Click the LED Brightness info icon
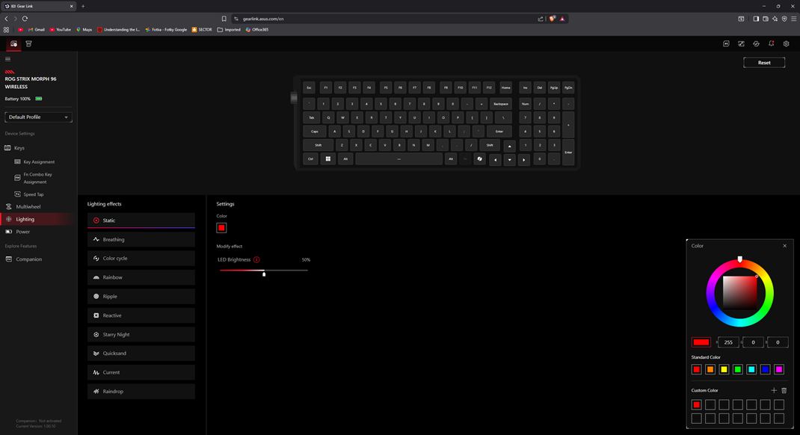Image resolution: width=800 pixels, height=435 pixels. pyautogui.click(x=256, y=259)
